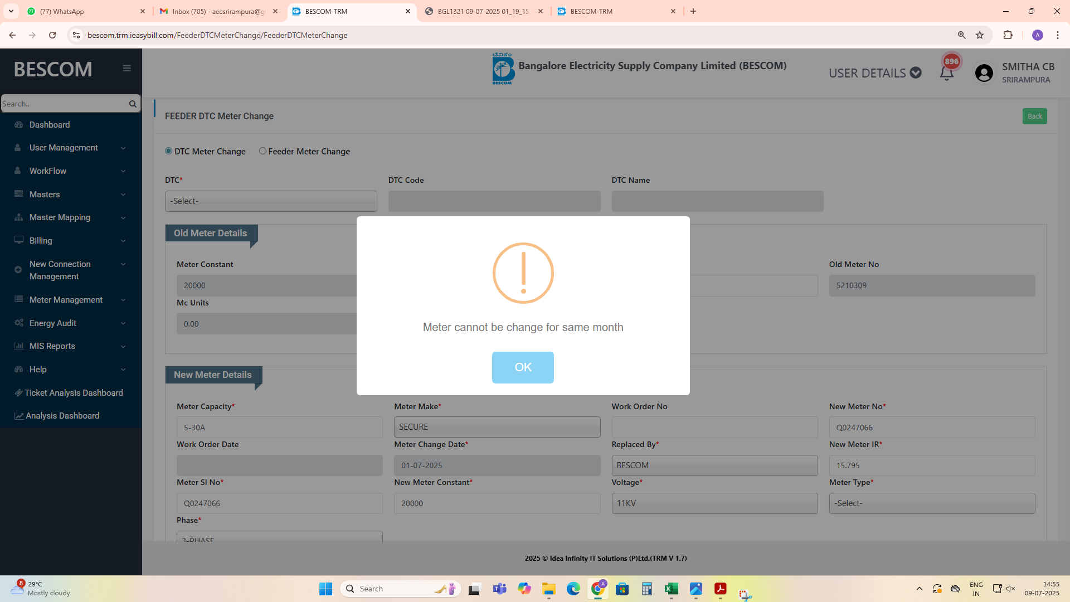Select DTC Meter Change radio button
Viewport: 1070px width, 602px height.
pyautogui.click(x=168, y=151)
